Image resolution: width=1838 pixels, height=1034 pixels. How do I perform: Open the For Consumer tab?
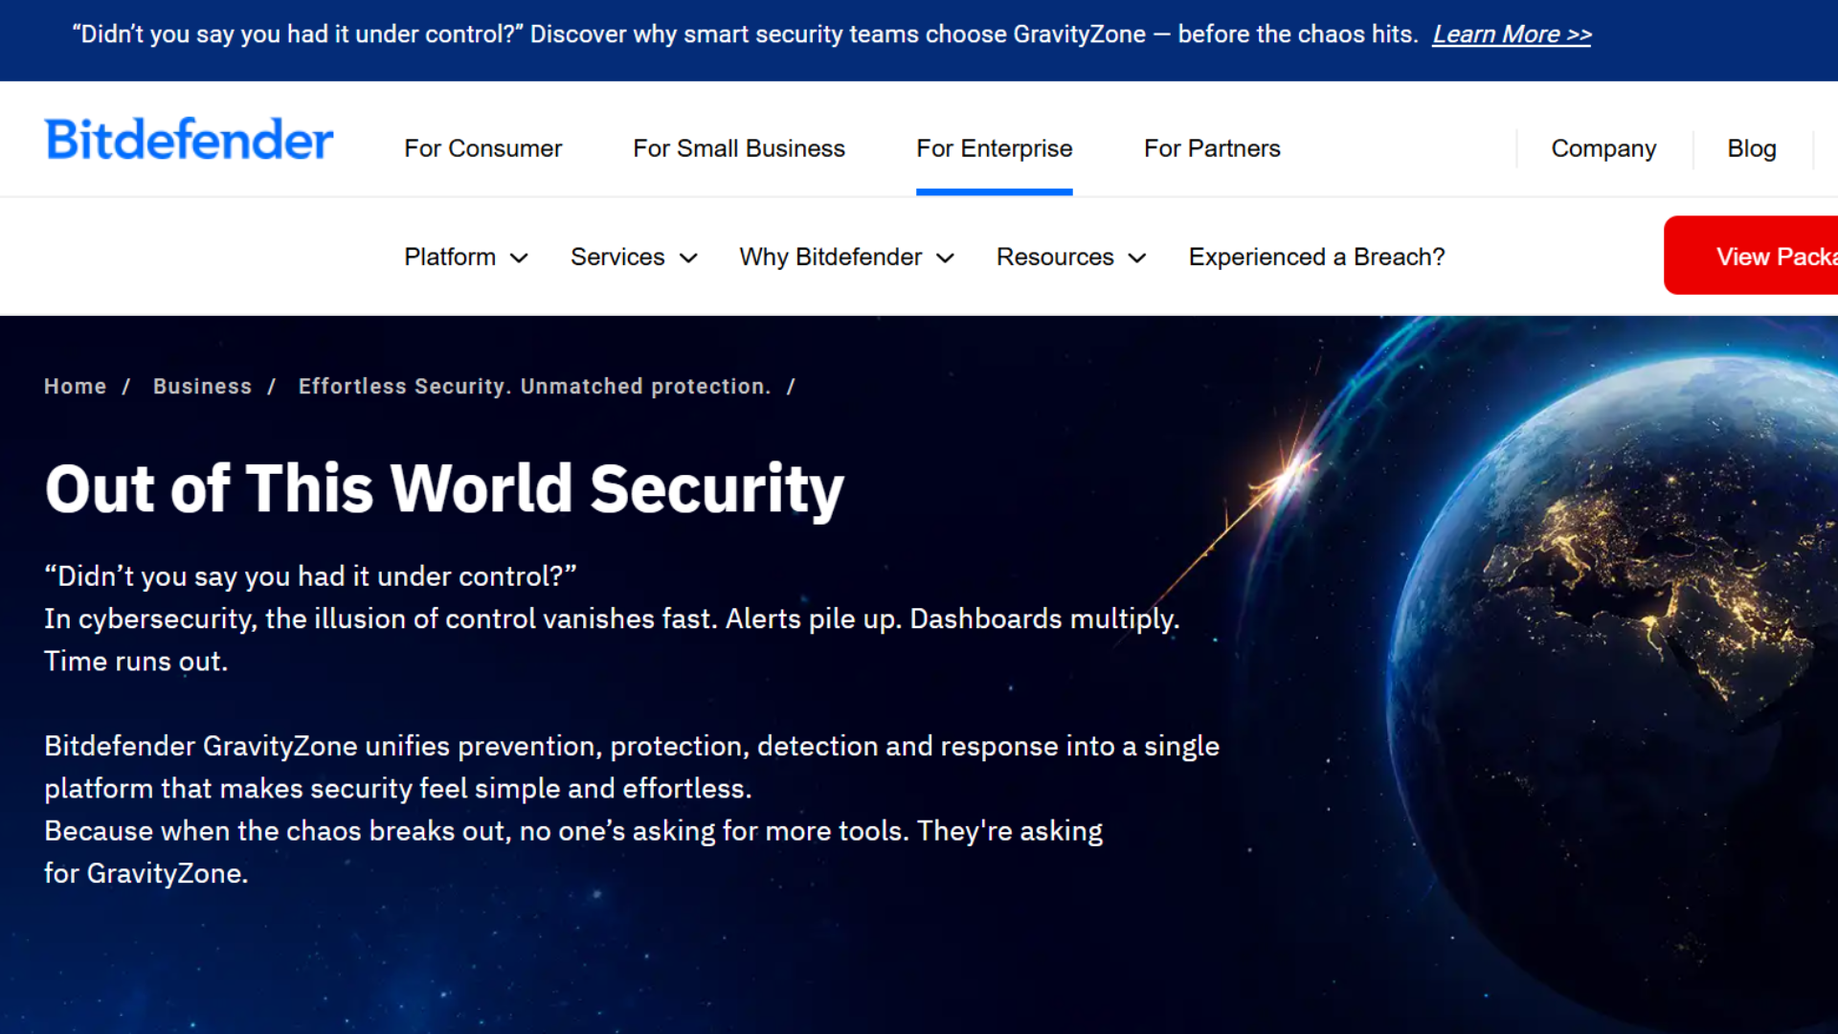pos(482,148)
